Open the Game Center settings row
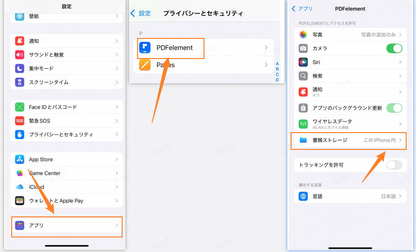 [x=66, y=173]
